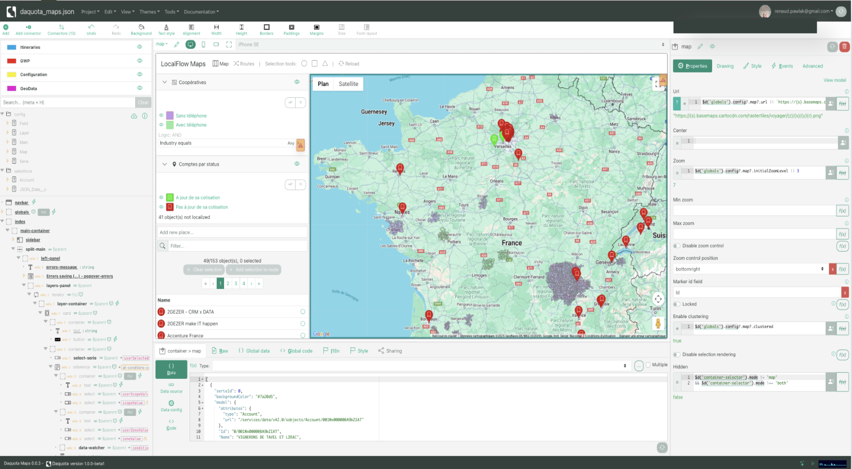Click the View model link
Viewport: 852px width, 469px height.
[x=834, y=80]
